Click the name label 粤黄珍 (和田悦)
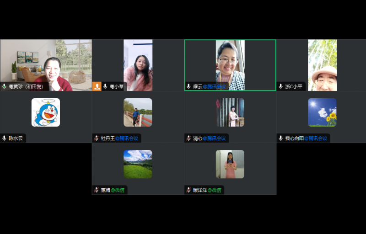Image resolution: width=366 pixels, height=234 pixels. (x=26, y=86)
